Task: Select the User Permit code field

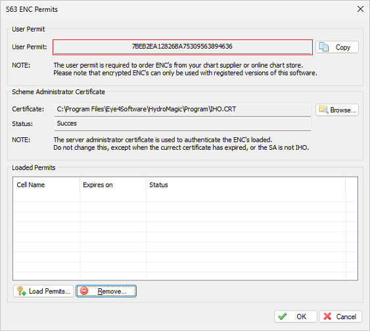Action: point(183,47)
